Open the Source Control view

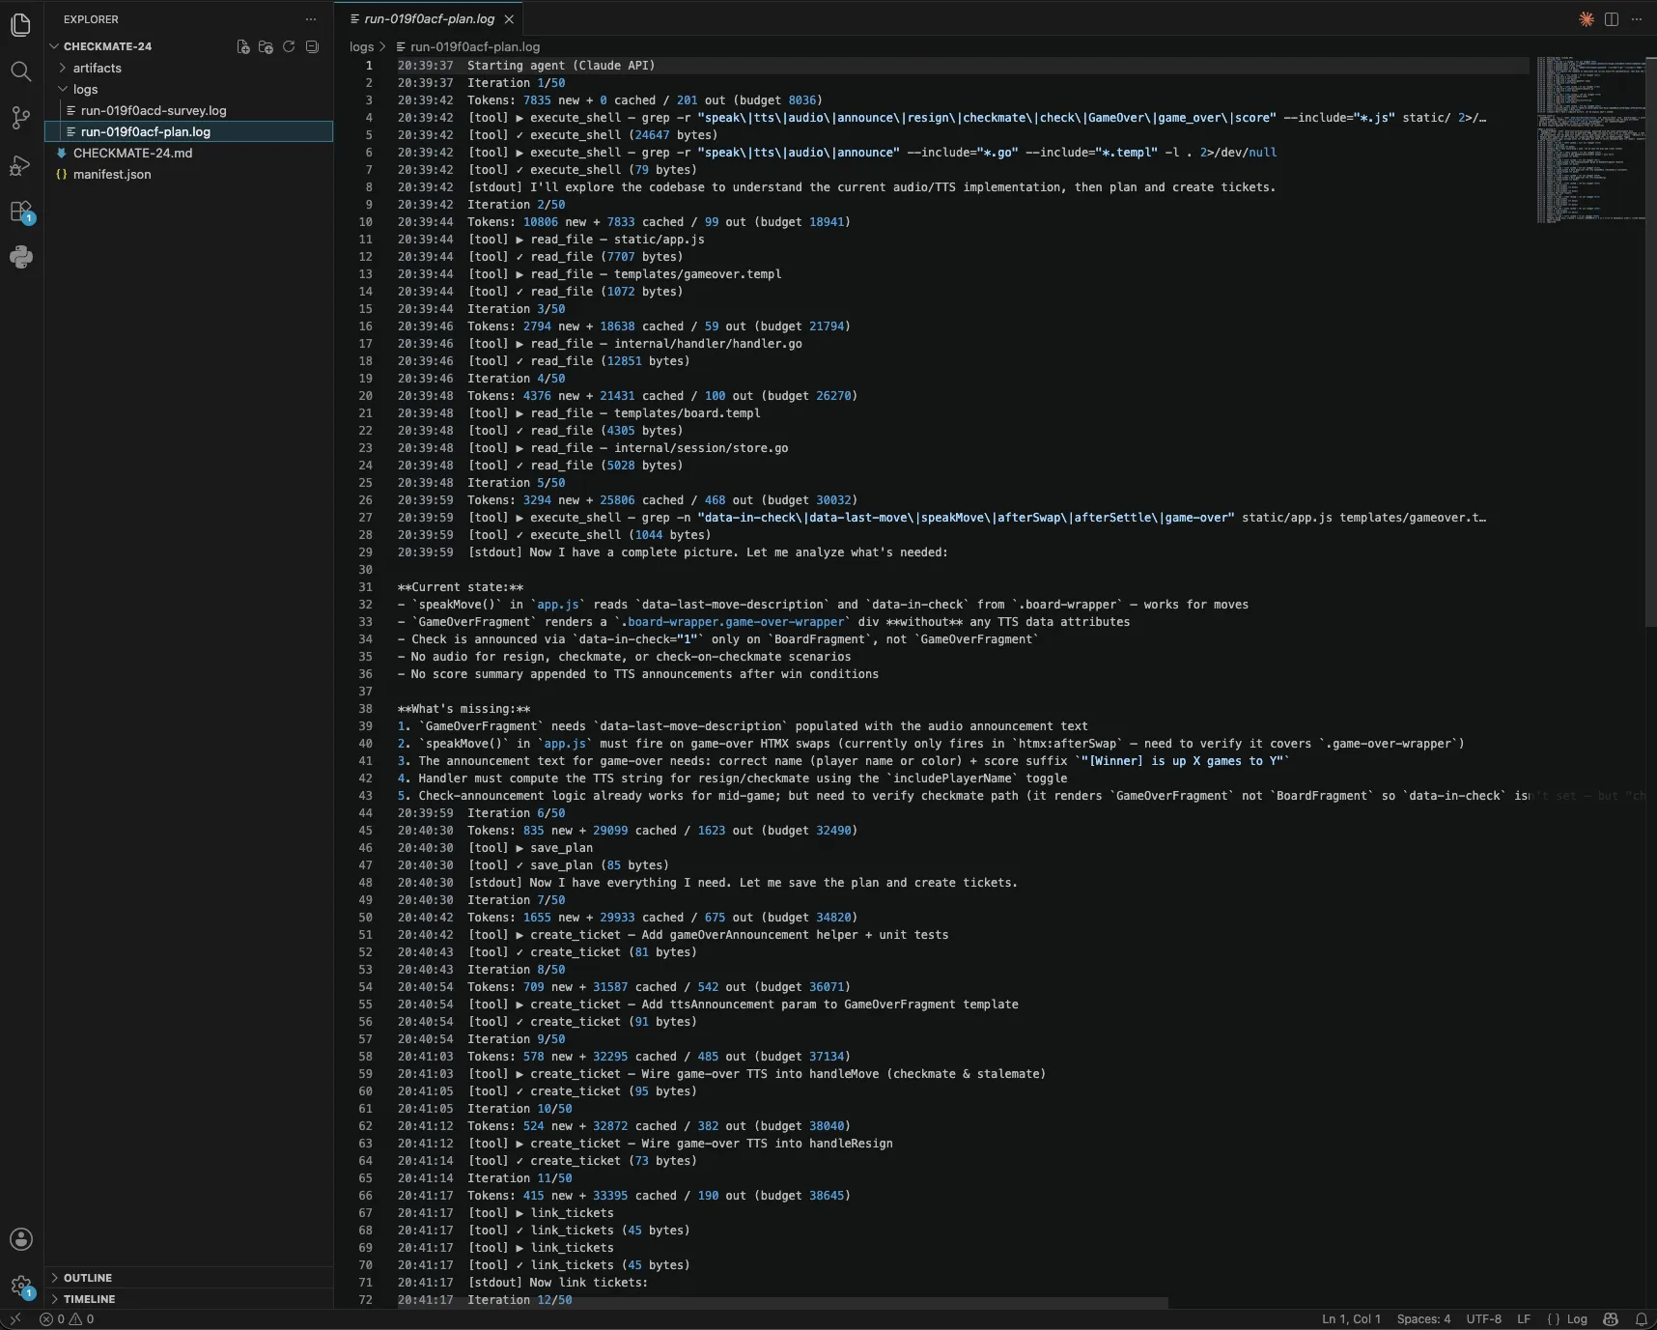20,118
